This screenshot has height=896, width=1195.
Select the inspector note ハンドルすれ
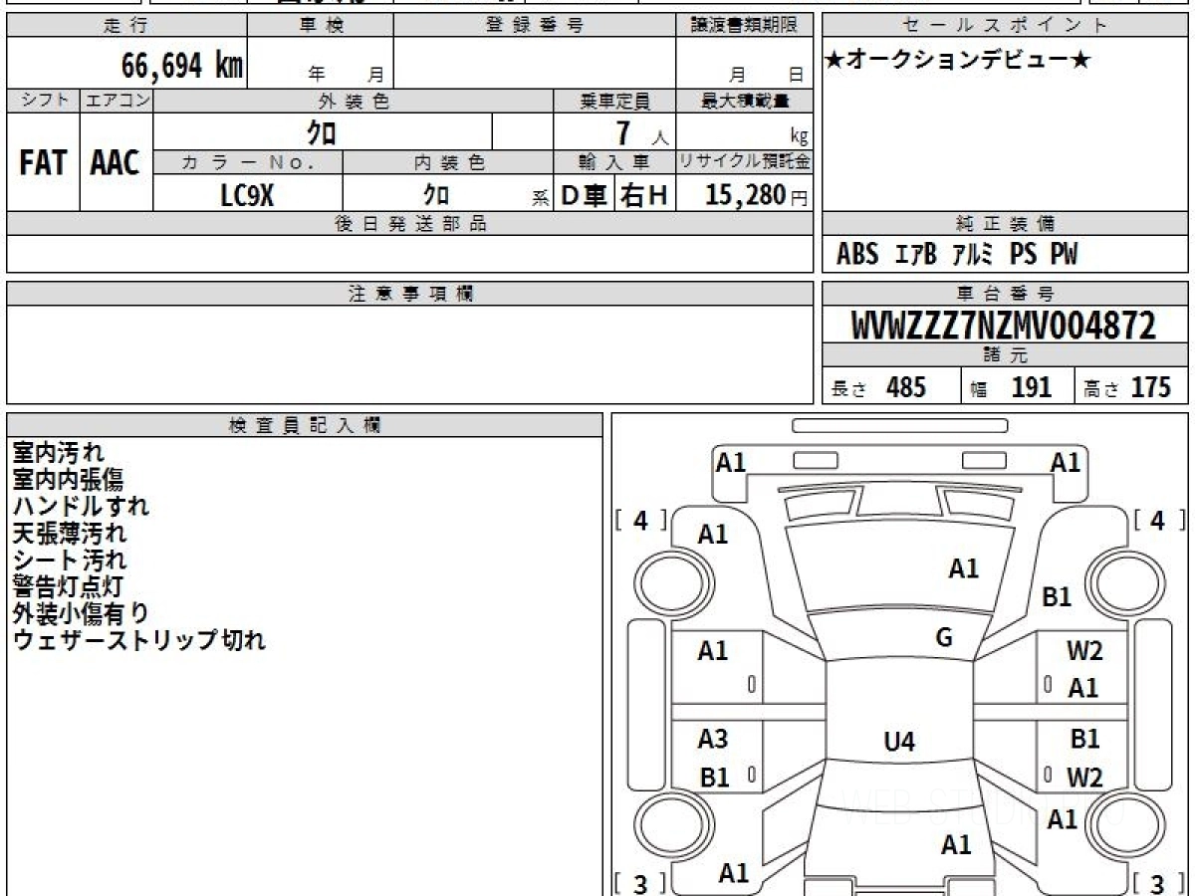[x=81, y=506]
